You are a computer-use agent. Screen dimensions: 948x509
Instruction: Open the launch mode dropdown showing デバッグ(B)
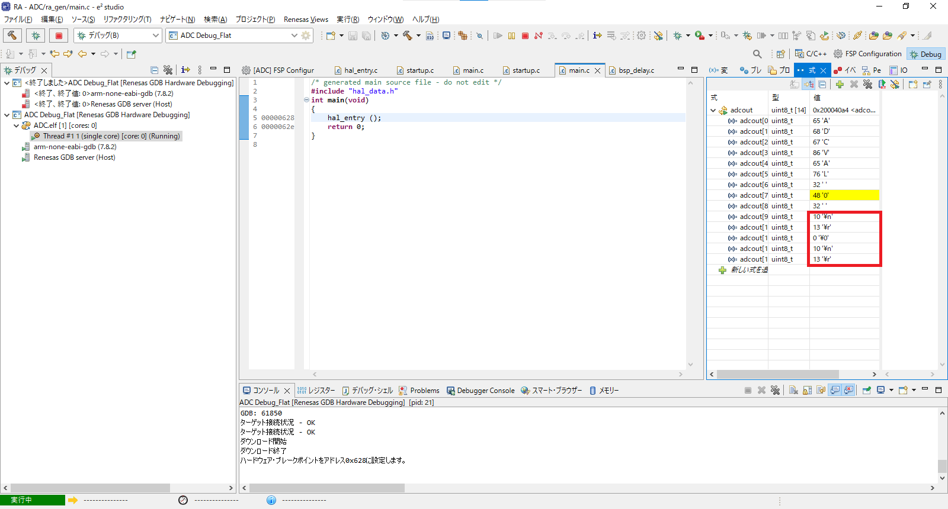point(118,36)
